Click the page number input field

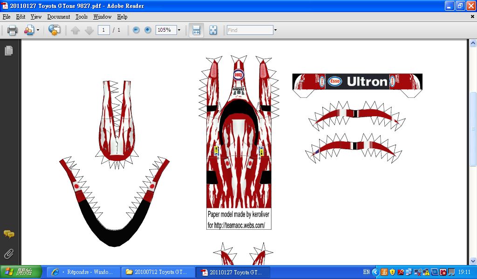point(103,30)
